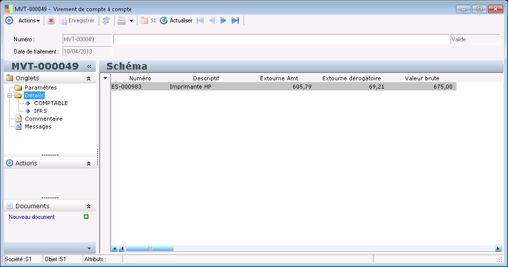Go to last record arrow
The width and height of the screenshot is (508, 267).
point(235,20)
